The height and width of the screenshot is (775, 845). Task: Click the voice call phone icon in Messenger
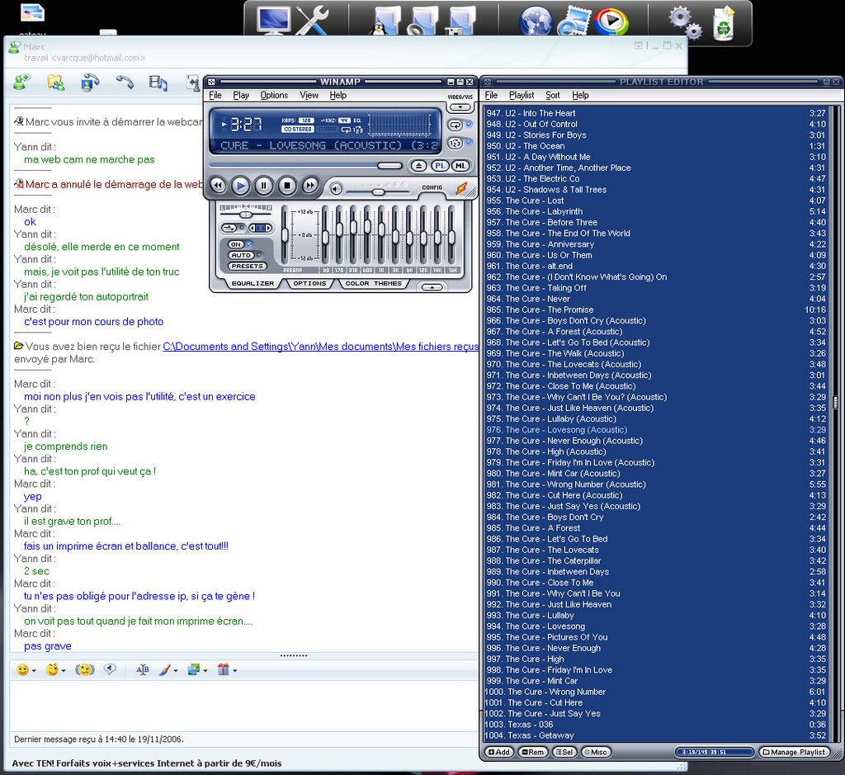click(125, 82)
